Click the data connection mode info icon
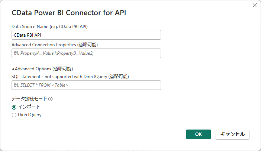The image size is (261, 151). coord(51,99)
